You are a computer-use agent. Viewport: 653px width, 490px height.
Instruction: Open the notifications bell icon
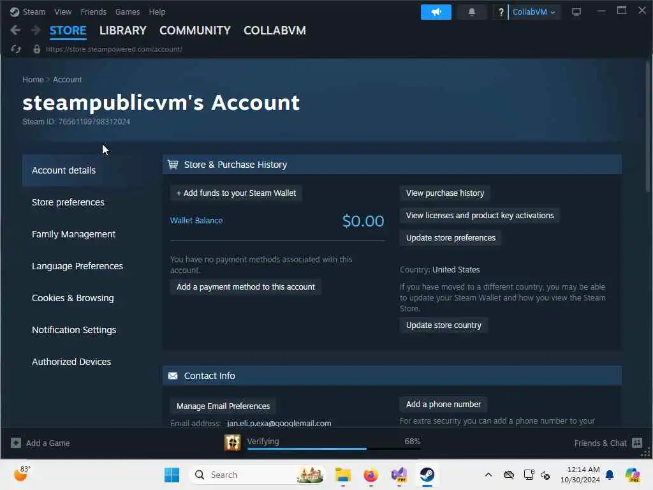471,11
